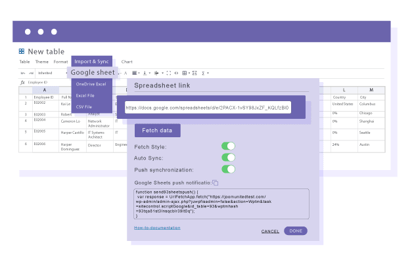Image resolution: width=414 pixels, height=260 pixels.
Task: Click the cell borders grid icon
Action: (185, 73)
